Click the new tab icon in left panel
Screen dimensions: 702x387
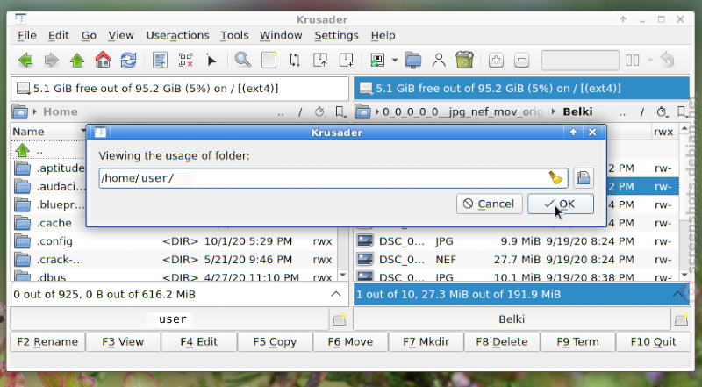(340, 319)
